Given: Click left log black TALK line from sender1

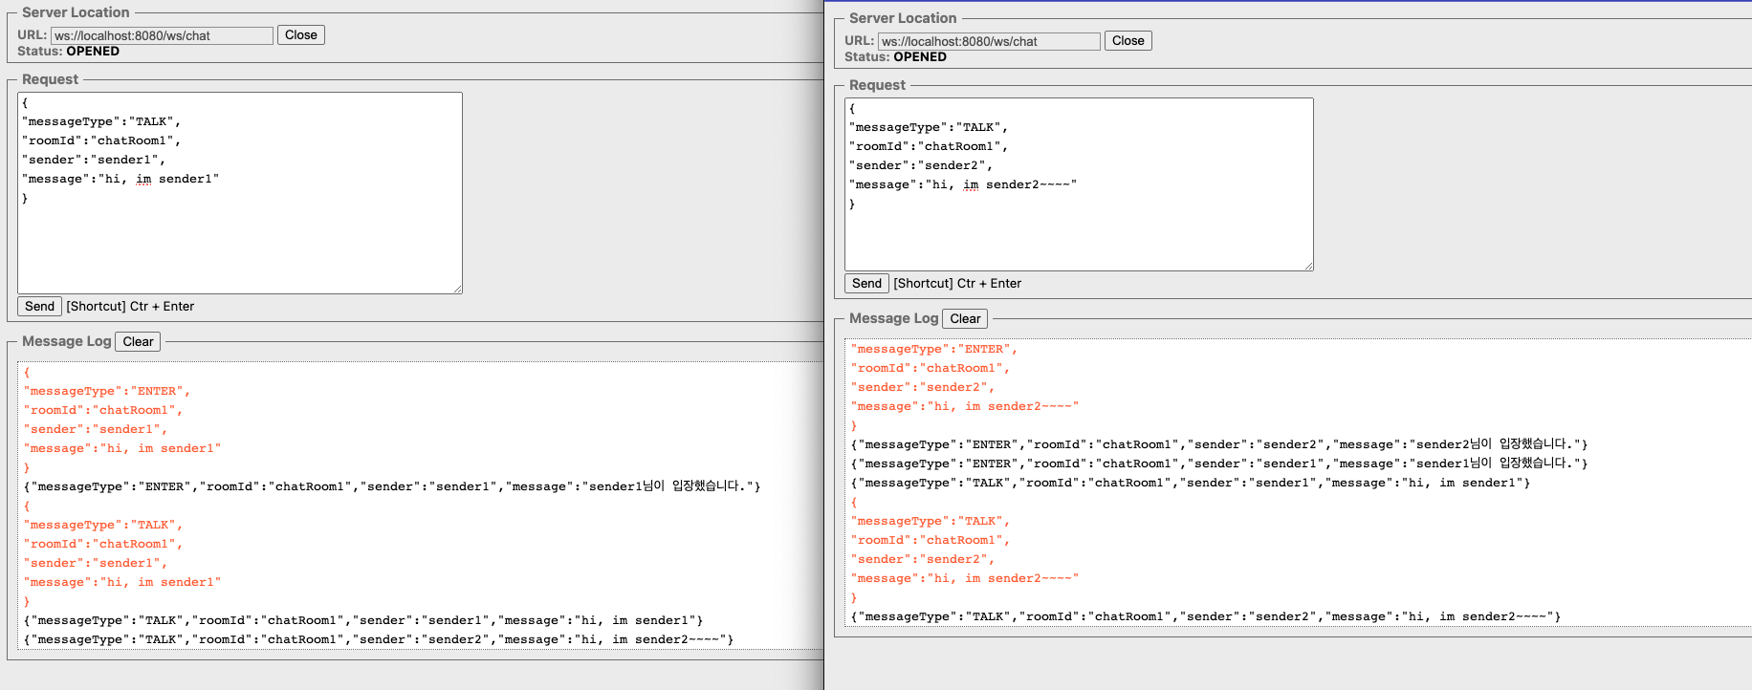Looking at the screenshot, I should (x=363, y=620).
